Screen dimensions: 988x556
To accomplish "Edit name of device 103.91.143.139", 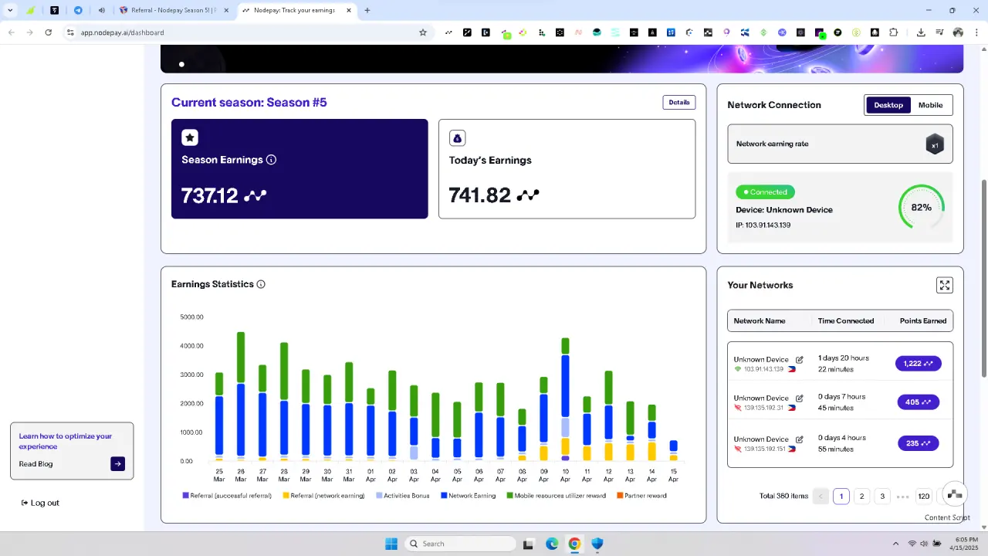I will 800,360.
